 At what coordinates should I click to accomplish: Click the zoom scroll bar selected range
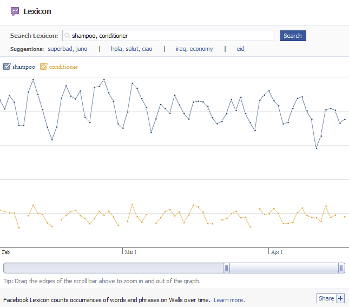(x=284, y=268)
